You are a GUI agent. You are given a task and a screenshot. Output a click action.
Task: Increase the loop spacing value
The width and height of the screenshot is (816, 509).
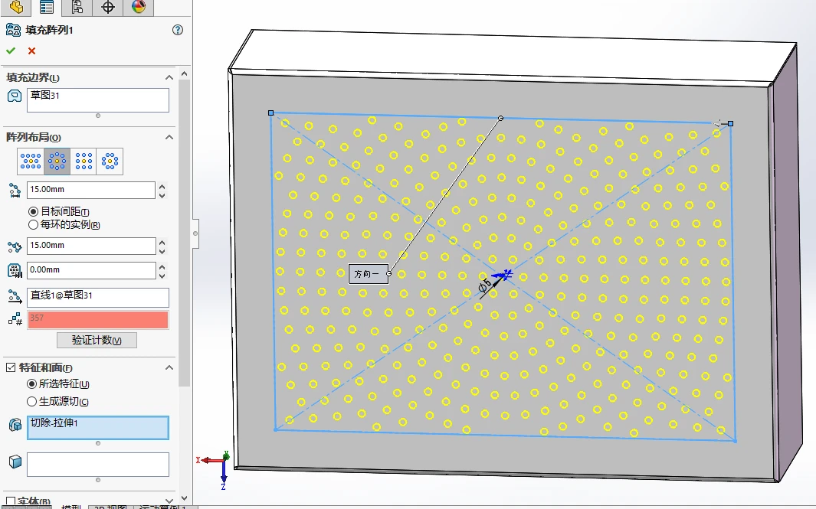[x=162, y=186]
